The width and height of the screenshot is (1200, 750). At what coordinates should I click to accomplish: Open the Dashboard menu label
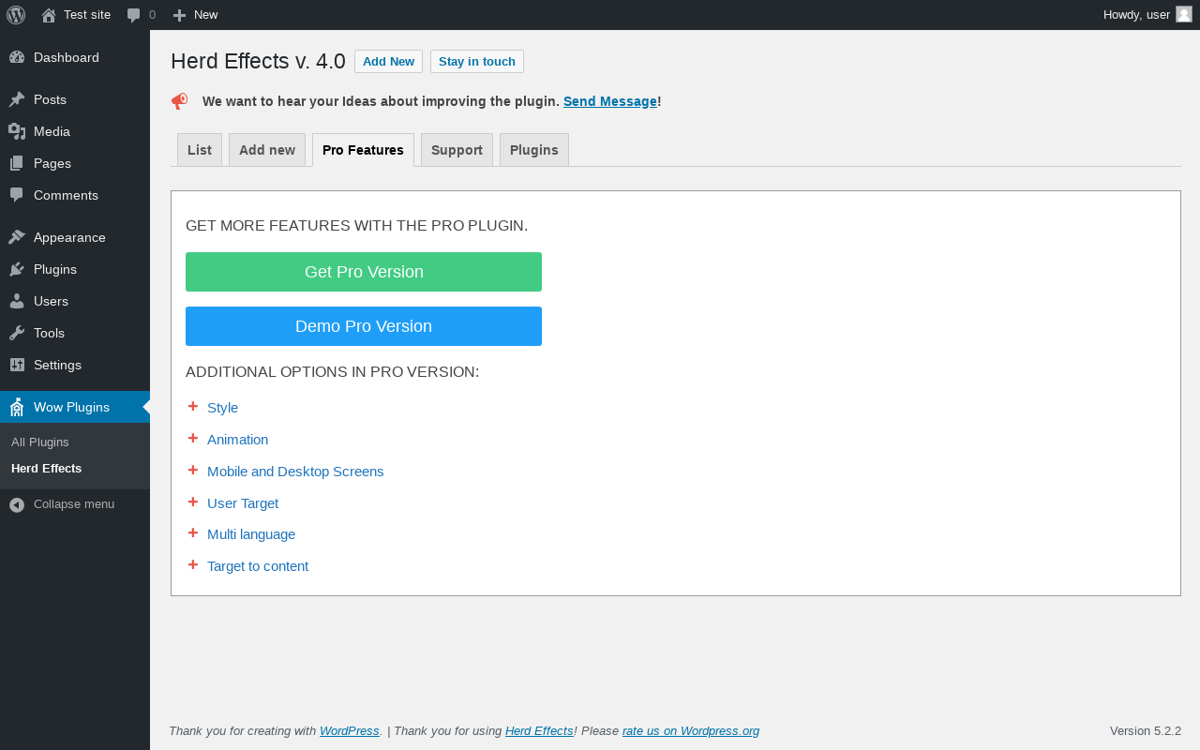point(67,57)
